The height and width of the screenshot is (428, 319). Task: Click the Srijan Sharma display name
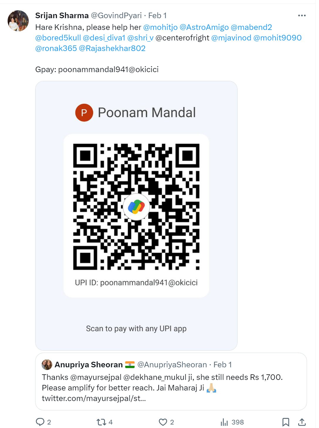62,15
